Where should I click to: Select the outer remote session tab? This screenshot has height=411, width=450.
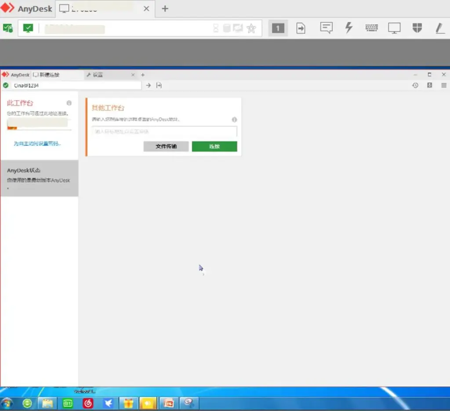point(105,9)
